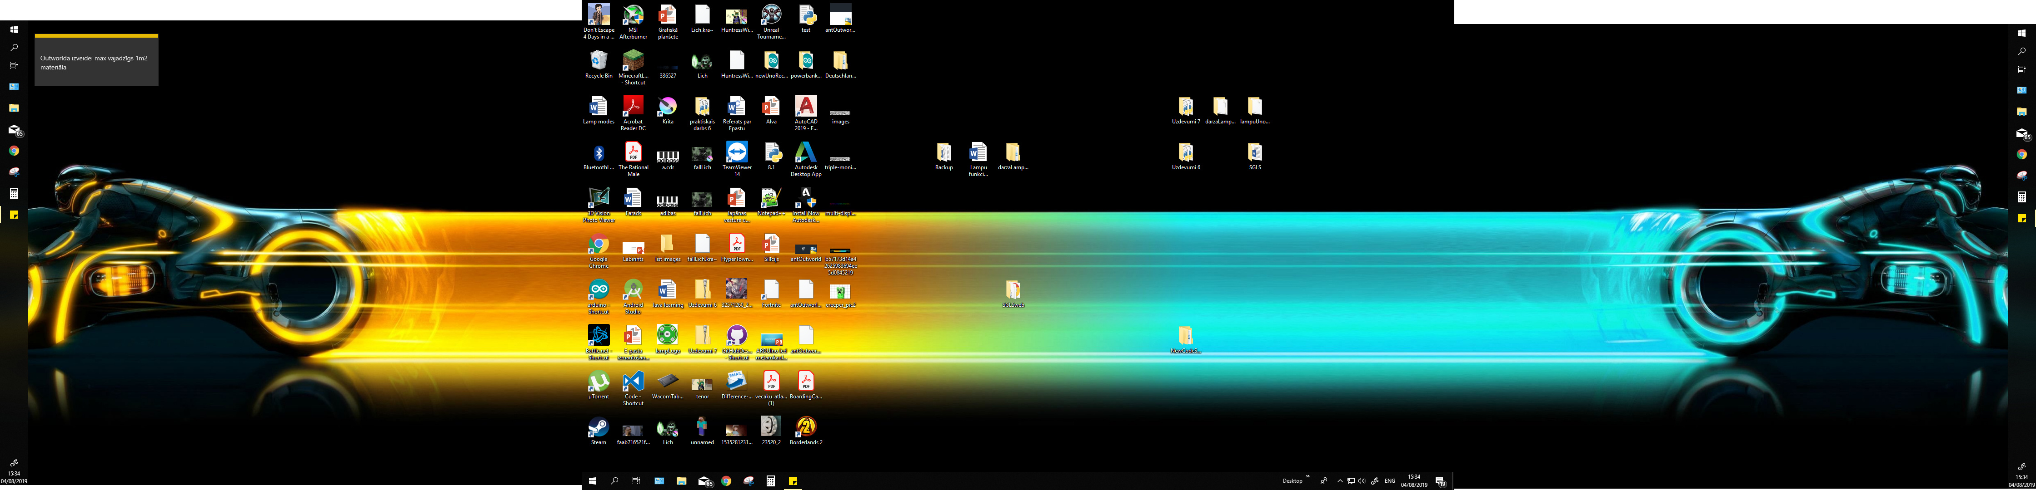Select the SGLSweb folder
The width and height of the screenshot is (2036, 490).
coord(1013,294)
